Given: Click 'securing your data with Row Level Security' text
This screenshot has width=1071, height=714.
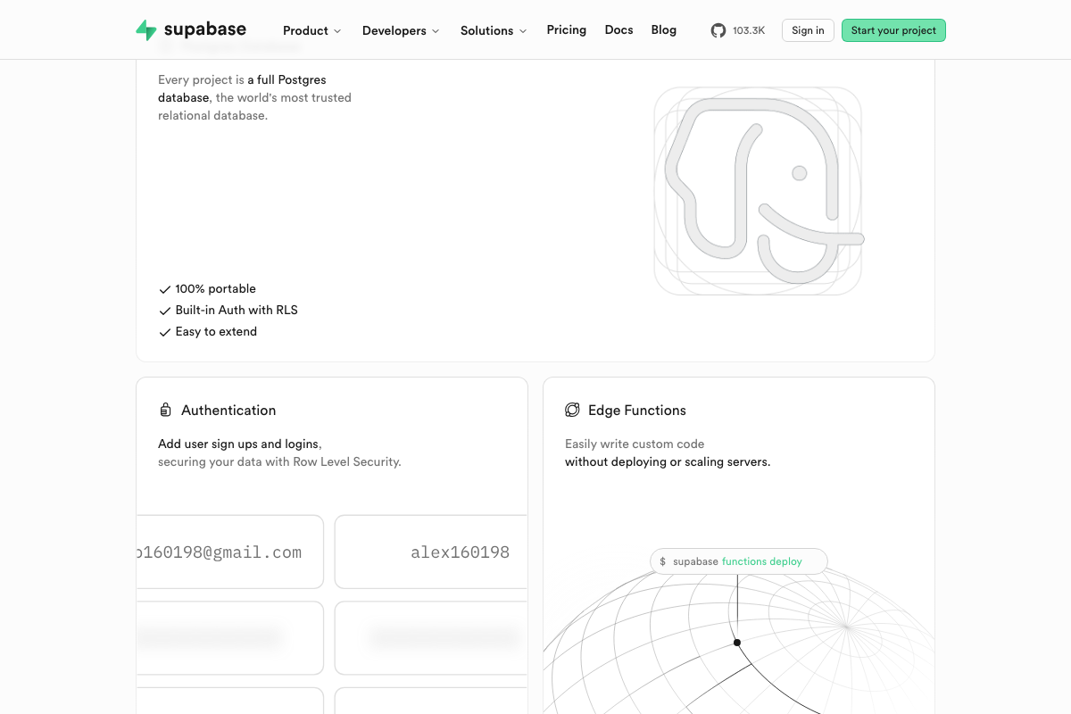Looking at the screenshot, I should click(279, 462).
